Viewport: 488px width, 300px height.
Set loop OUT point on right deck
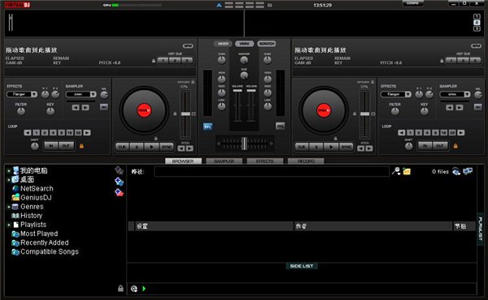pos(440,146)
